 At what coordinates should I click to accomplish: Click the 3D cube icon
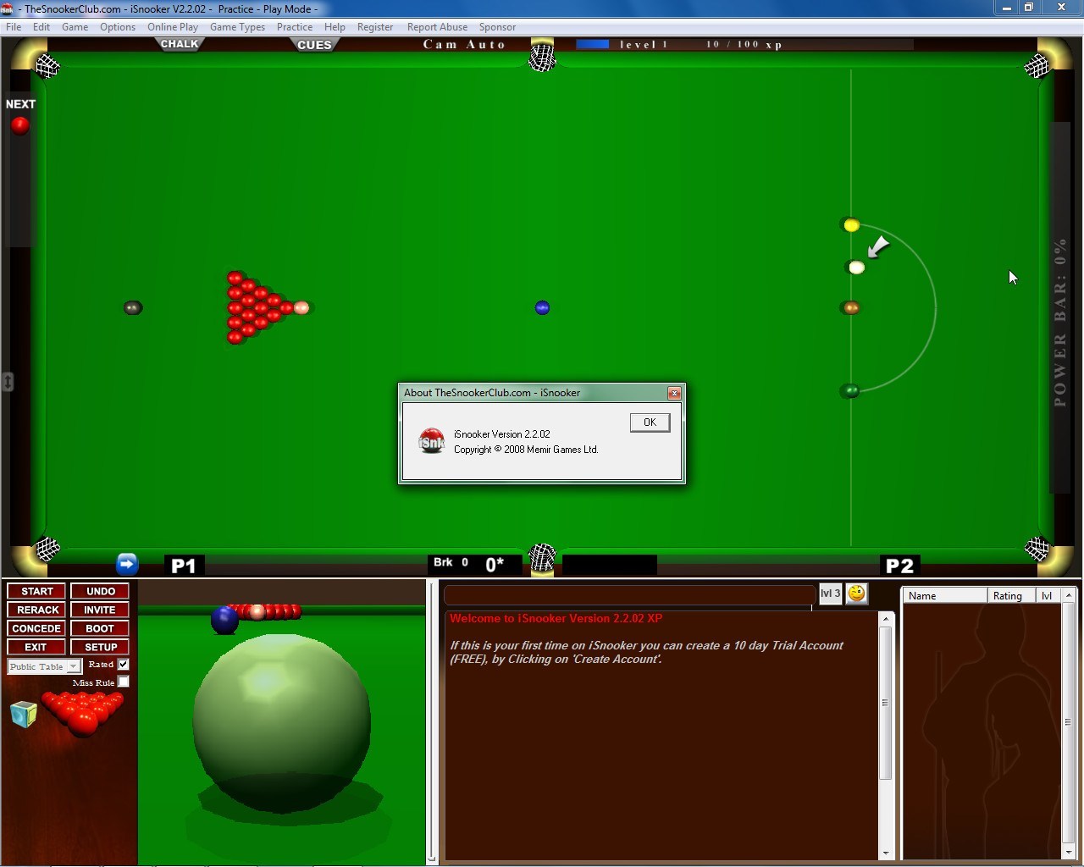pyautogui.click(x=24, y=715)
